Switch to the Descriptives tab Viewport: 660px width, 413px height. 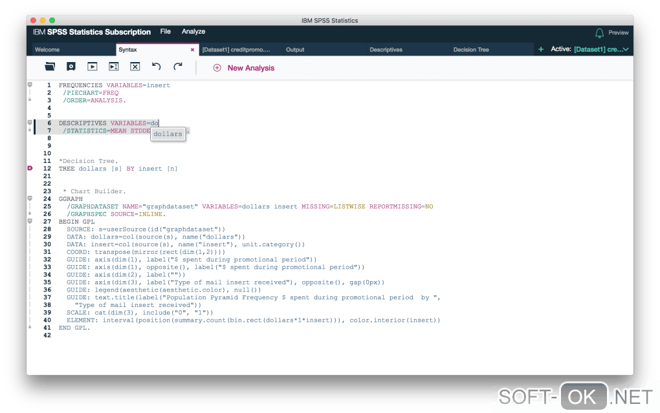[408, 49]
